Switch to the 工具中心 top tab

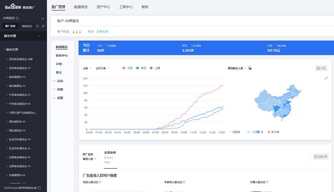click(x=125, y=7)
